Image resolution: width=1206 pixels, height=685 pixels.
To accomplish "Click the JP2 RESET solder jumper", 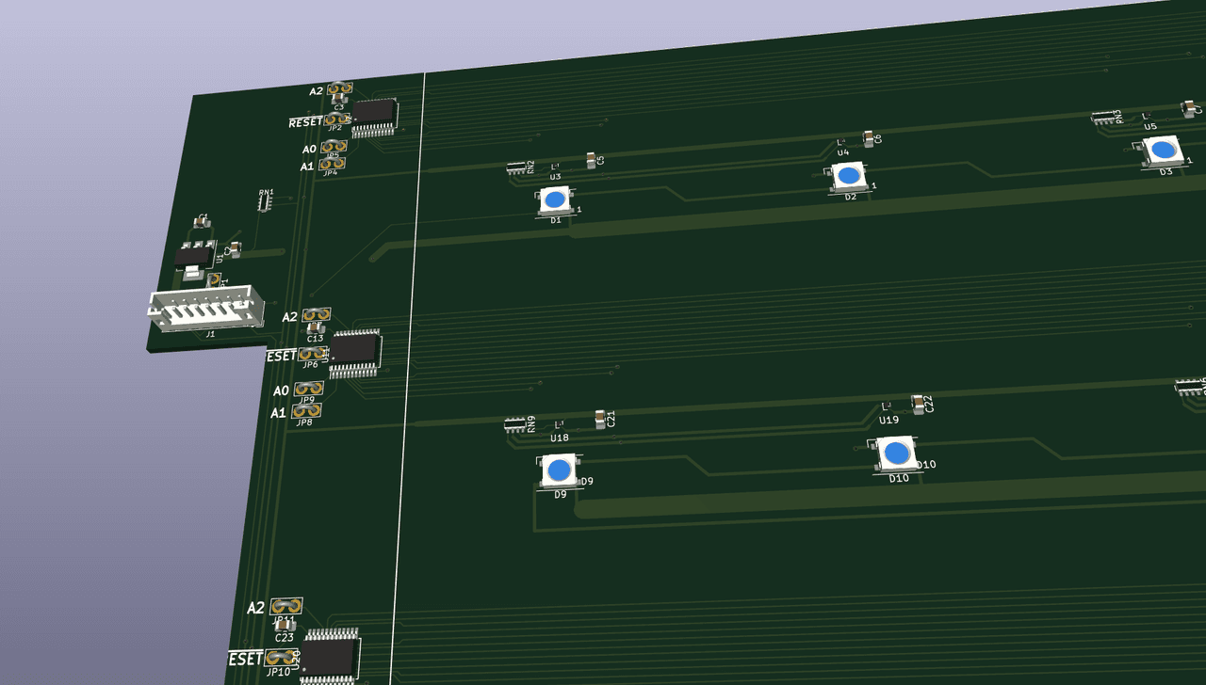I will 336,119.
